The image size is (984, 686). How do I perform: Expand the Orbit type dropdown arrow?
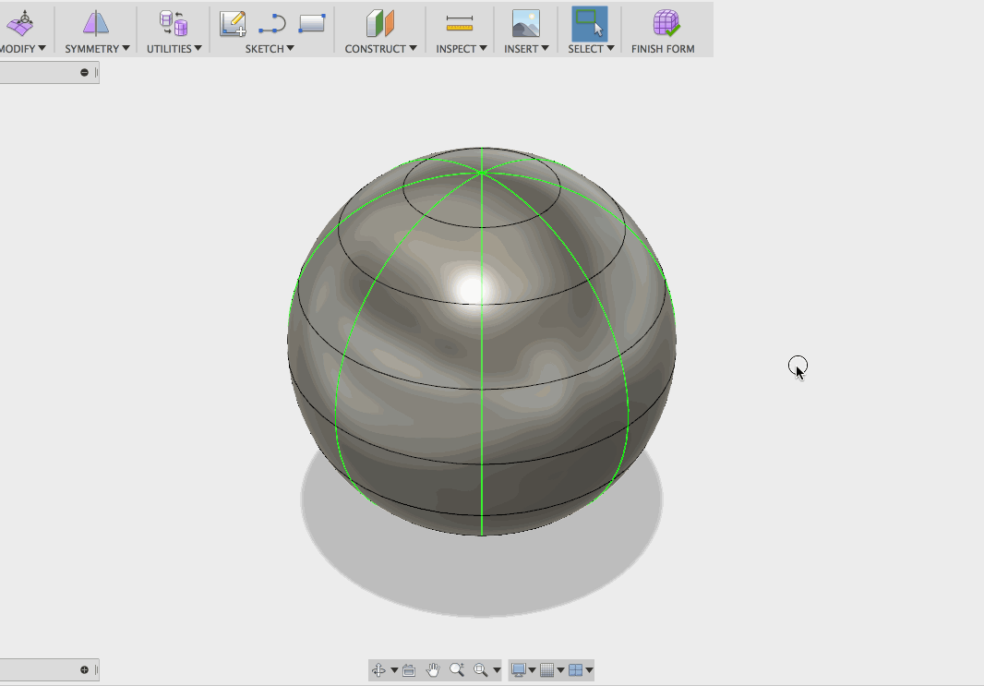394,670
